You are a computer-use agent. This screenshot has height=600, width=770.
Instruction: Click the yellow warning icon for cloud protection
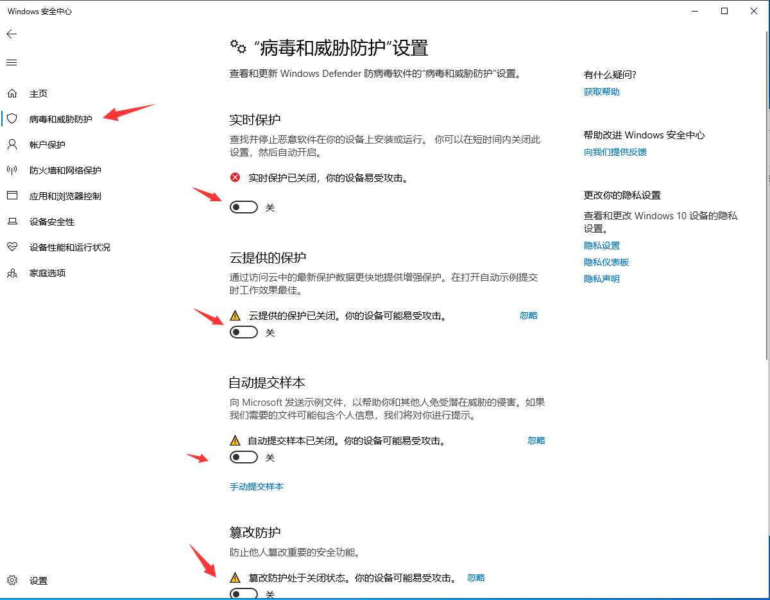(235, 315)
